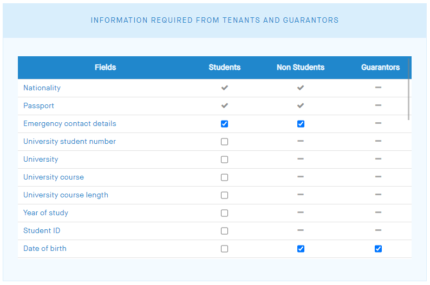Enable Students University student number checkbox
Screen dimensions: 430x285
click(225, 142)
